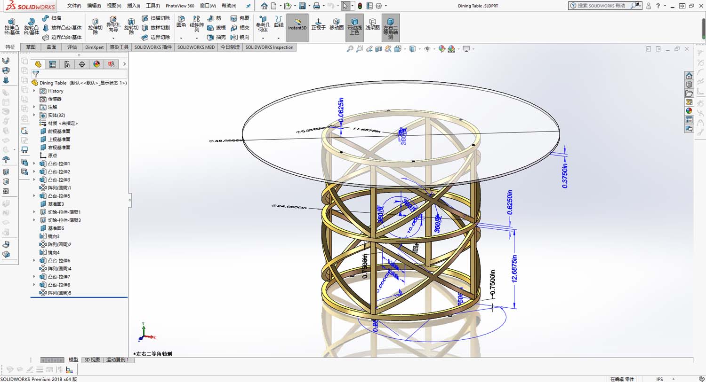Click the 移动面 move face tool
This screenshot has width=706, height=382.
coord(336,23)
